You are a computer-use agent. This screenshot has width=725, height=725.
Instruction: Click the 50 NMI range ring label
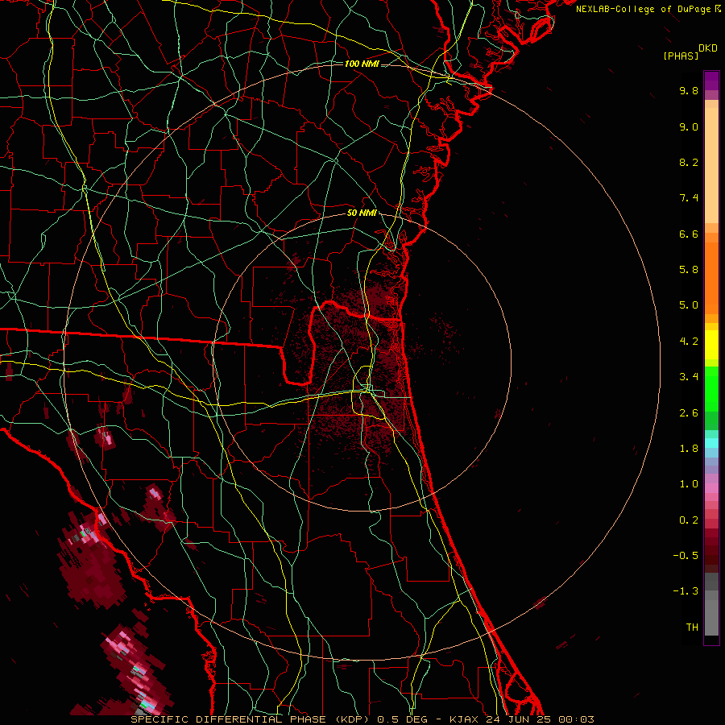362,213
